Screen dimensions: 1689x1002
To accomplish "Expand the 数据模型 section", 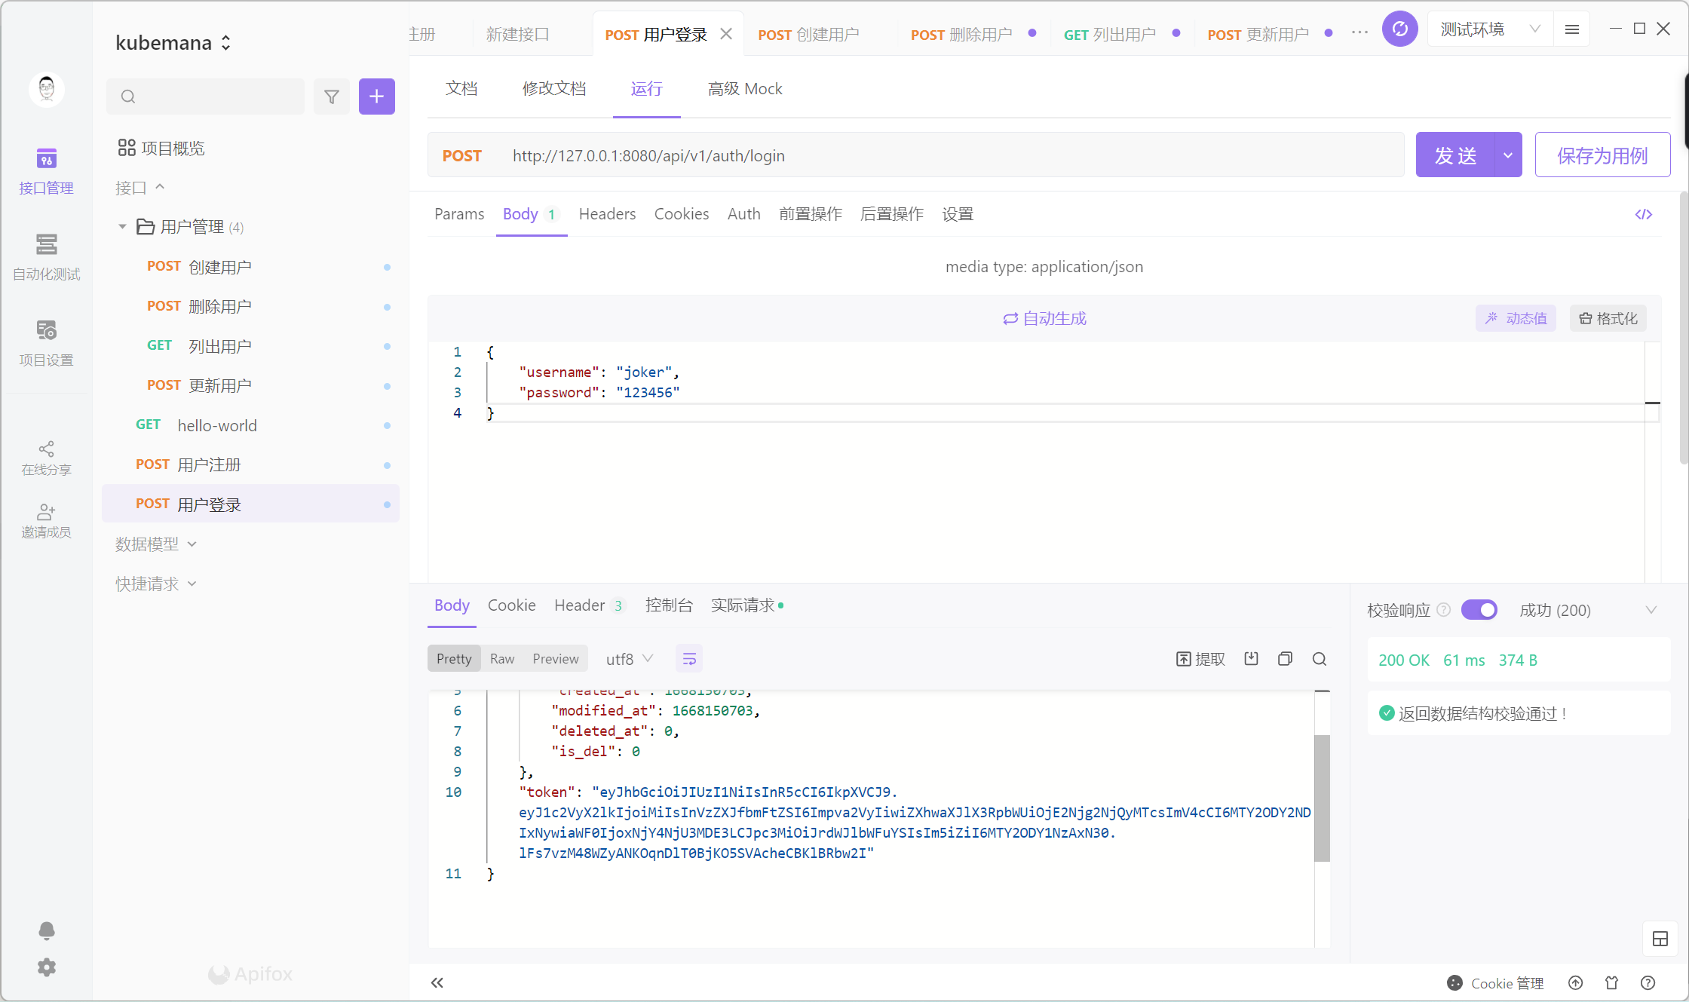I will click(x=156, y=544).
